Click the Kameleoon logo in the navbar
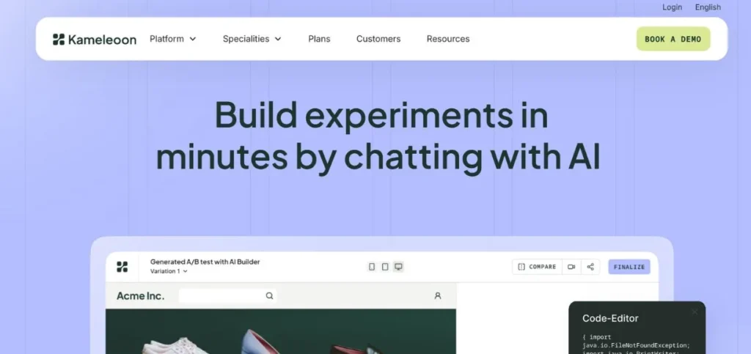The height and width of the screenshot is (354, 751). point(94,40)
